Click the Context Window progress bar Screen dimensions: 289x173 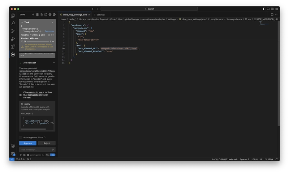38,42
